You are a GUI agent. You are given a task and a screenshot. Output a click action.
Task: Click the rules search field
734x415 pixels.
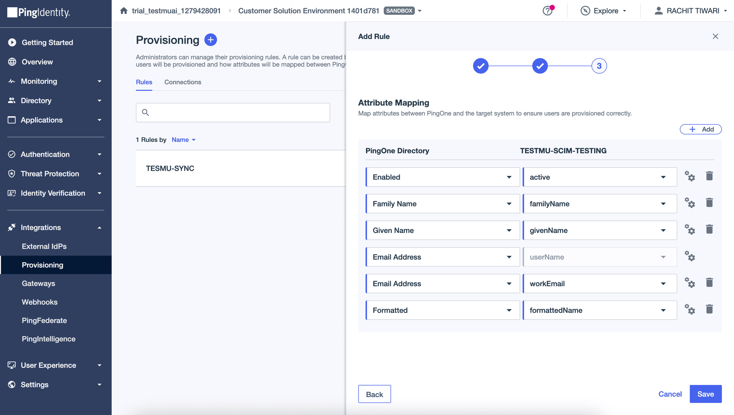233,113
